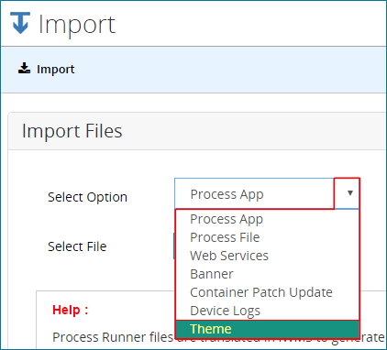Choose Process App from the dropdown list

pyautogui.click(x=227, y=219)
